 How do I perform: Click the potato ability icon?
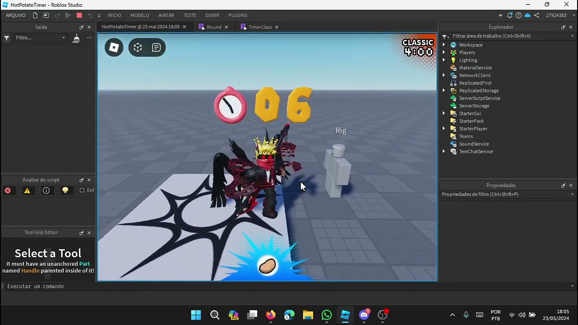(x=267, y=265)
